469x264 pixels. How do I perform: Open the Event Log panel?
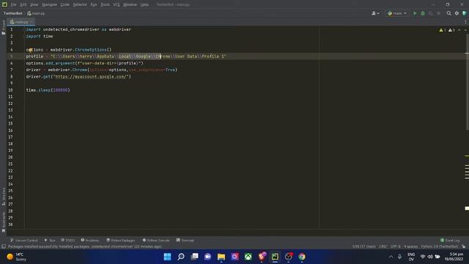[x=450, y=241]
